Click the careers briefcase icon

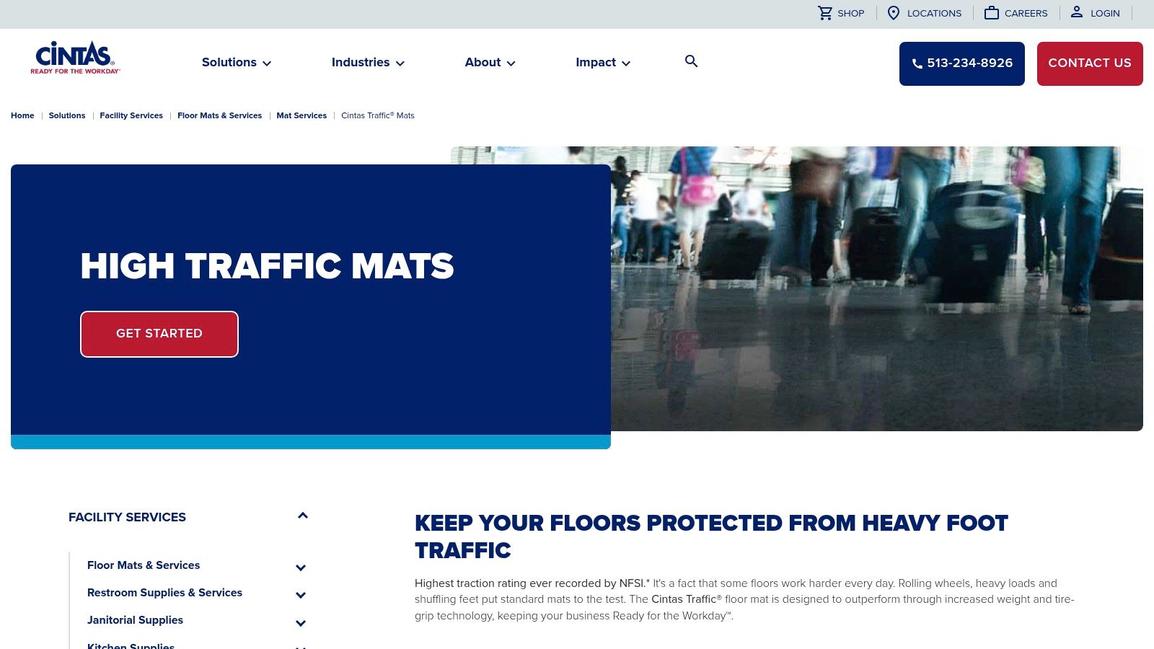(992, 13)
